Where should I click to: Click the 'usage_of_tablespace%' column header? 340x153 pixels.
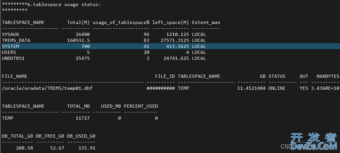[x=121, y=22]
